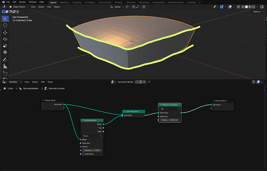Image resolution: width=267 pixels, height=171 pixels.
Task: Open the node editor Modifier type dropdown
Action: 15,82
